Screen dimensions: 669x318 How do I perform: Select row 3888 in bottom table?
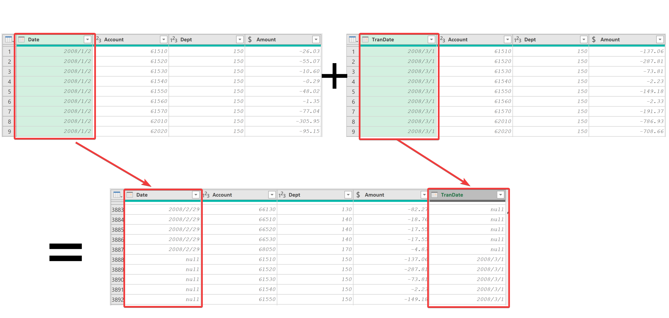click(x=117, y=260)
